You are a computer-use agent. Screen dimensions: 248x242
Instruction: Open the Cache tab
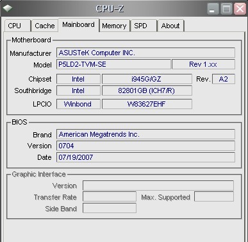click(45, 26)
